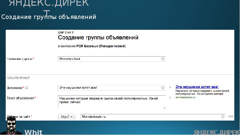Click the site link URL input field
This screenshot has height=135, width=240.
[150, 117]
